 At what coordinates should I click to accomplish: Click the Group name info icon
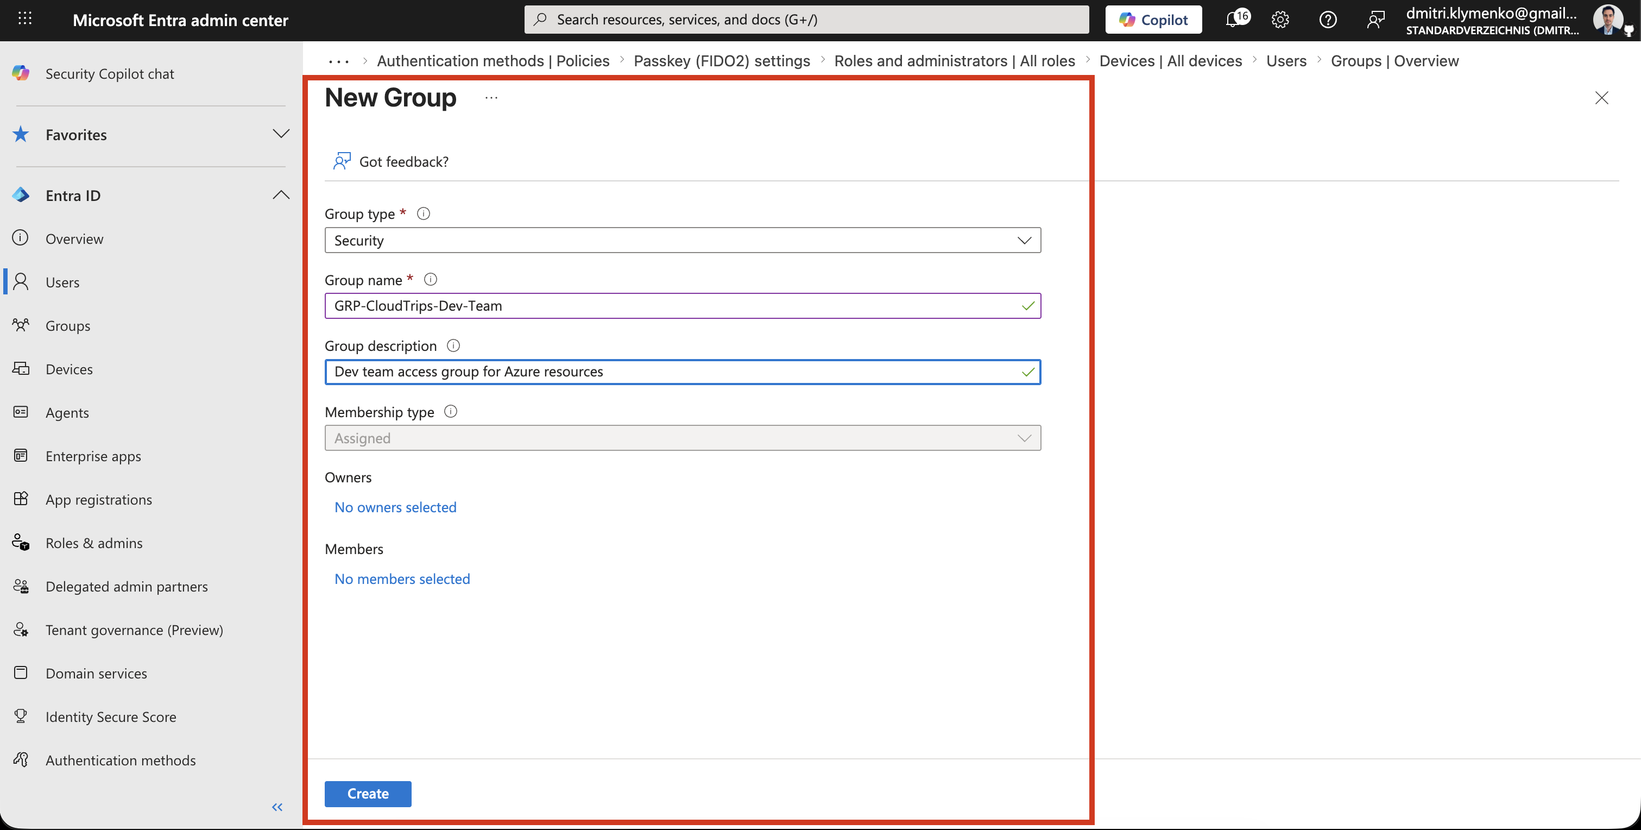430,279
